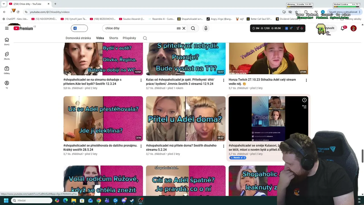
Task: Start voice search with the microphone
Action: click(x=206, y=28)
